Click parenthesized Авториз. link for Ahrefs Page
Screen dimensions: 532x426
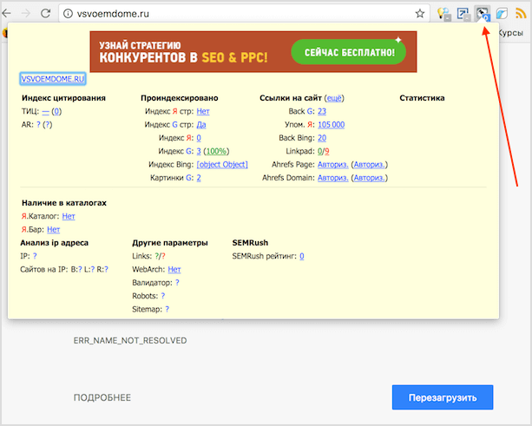369,165
